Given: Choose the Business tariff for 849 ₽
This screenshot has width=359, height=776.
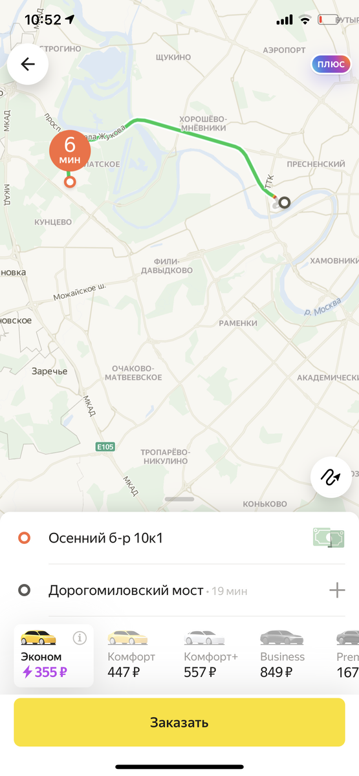Looking at the screenshot, I should pos(282,654).
